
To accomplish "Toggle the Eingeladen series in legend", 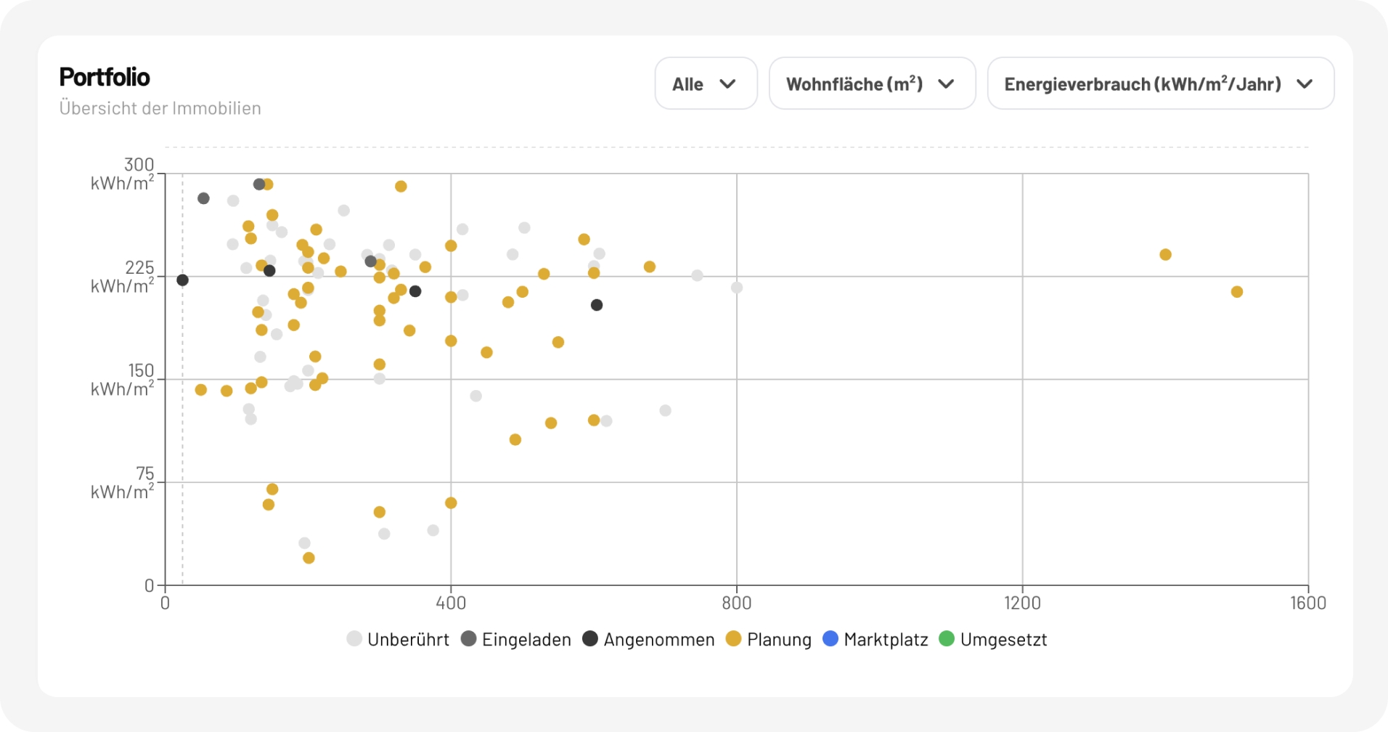I will 516,639.
